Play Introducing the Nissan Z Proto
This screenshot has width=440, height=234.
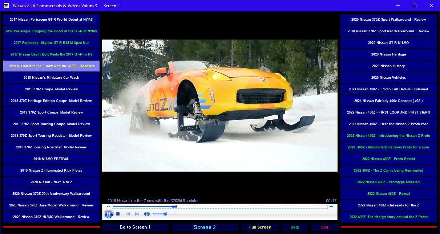coord(388,136)
